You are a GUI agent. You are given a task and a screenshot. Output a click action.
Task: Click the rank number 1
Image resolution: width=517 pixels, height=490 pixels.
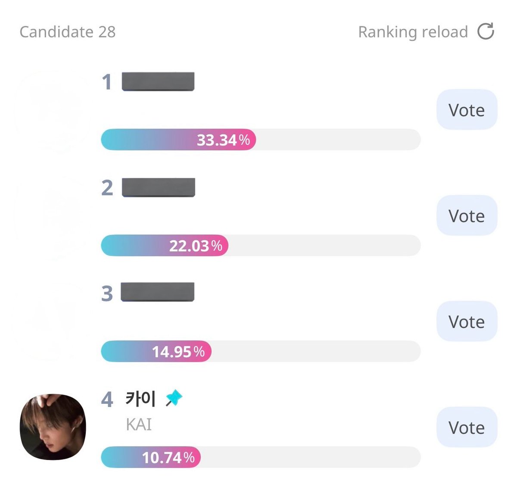(107, 82)
